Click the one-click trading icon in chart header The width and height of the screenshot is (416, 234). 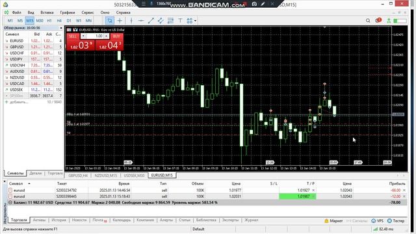tap(75, 30)
